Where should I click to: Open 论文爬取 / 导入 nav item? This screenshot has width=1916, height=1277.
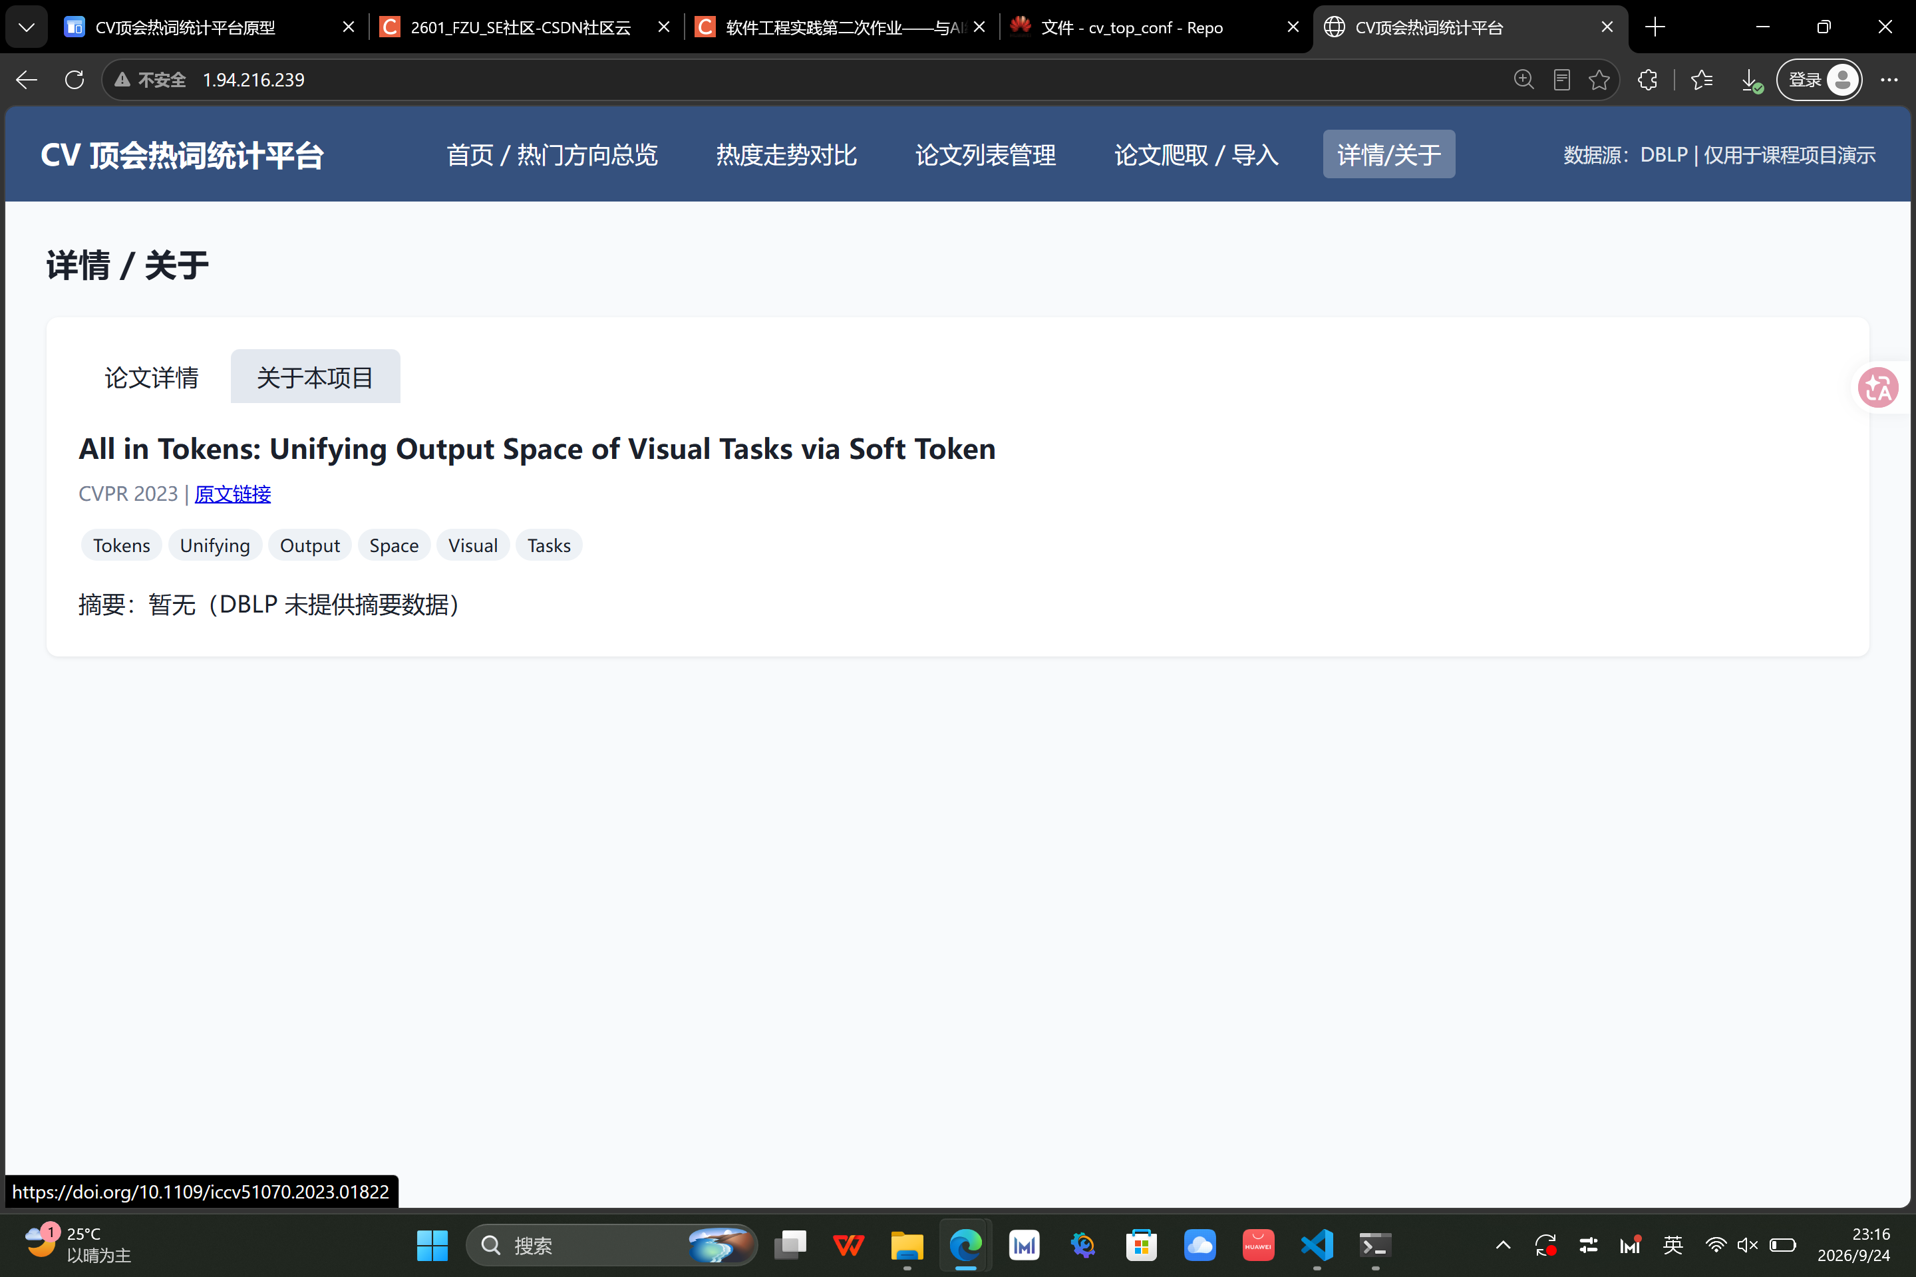1196,155
